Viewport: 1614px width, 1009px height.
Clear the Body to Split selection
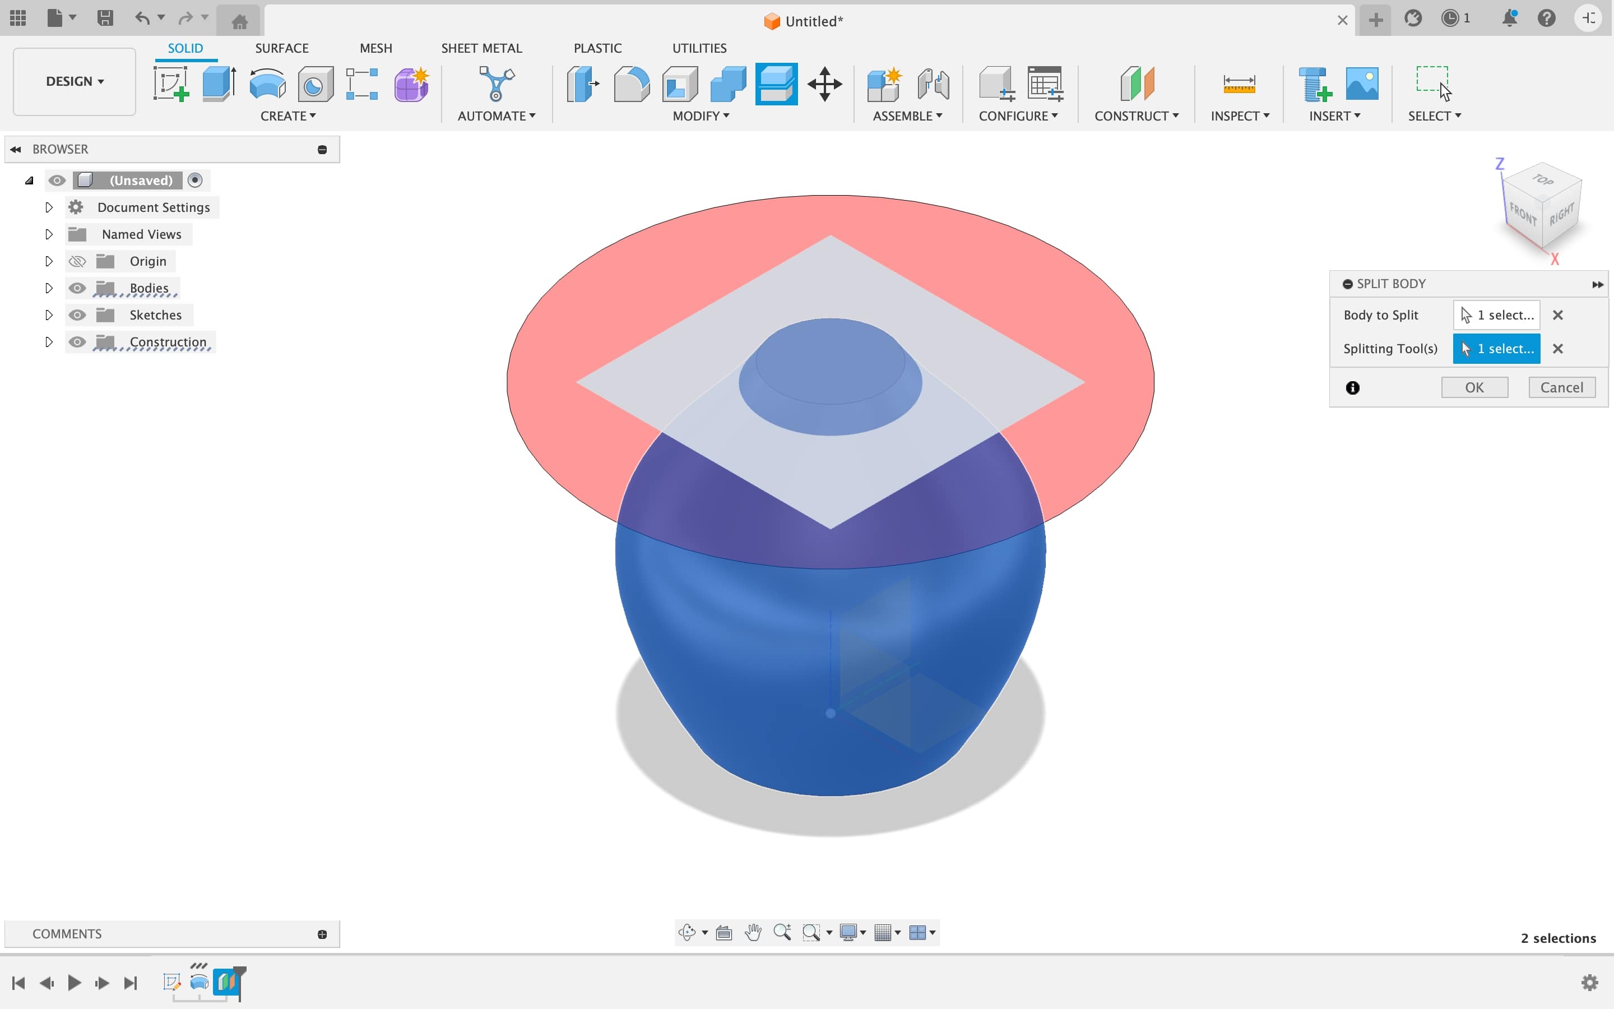[x=1558, y=315]
